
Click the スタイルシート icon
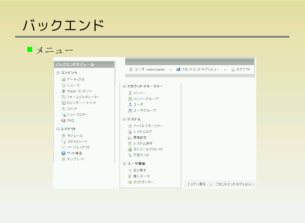64,142
